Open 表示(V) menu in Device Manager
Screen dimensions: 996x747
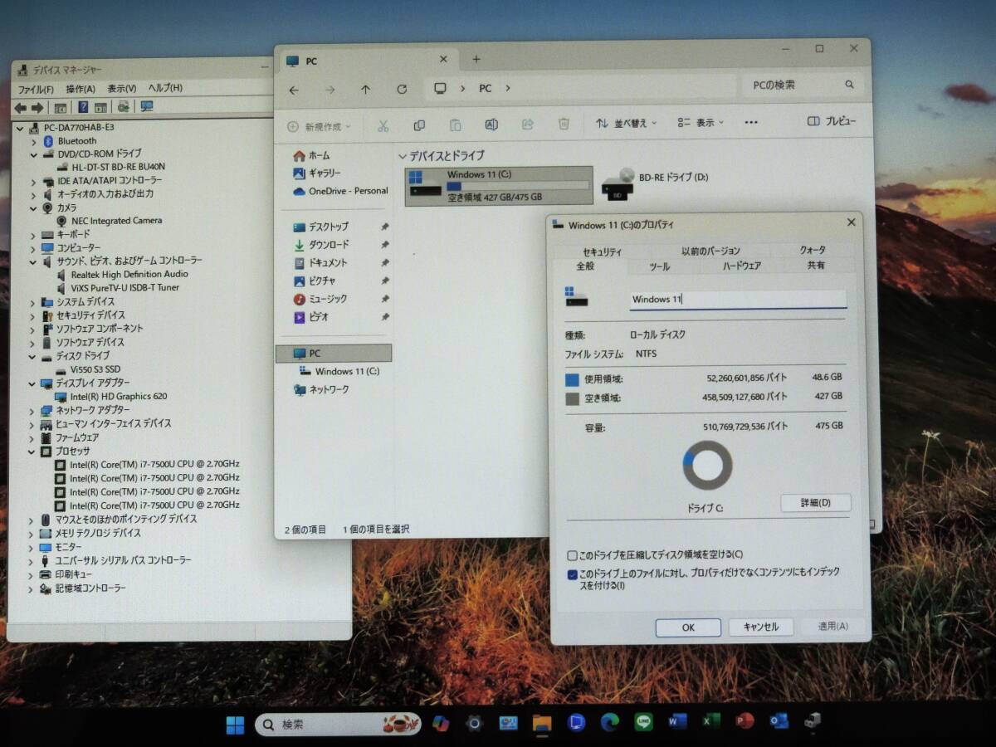[121, 88]
